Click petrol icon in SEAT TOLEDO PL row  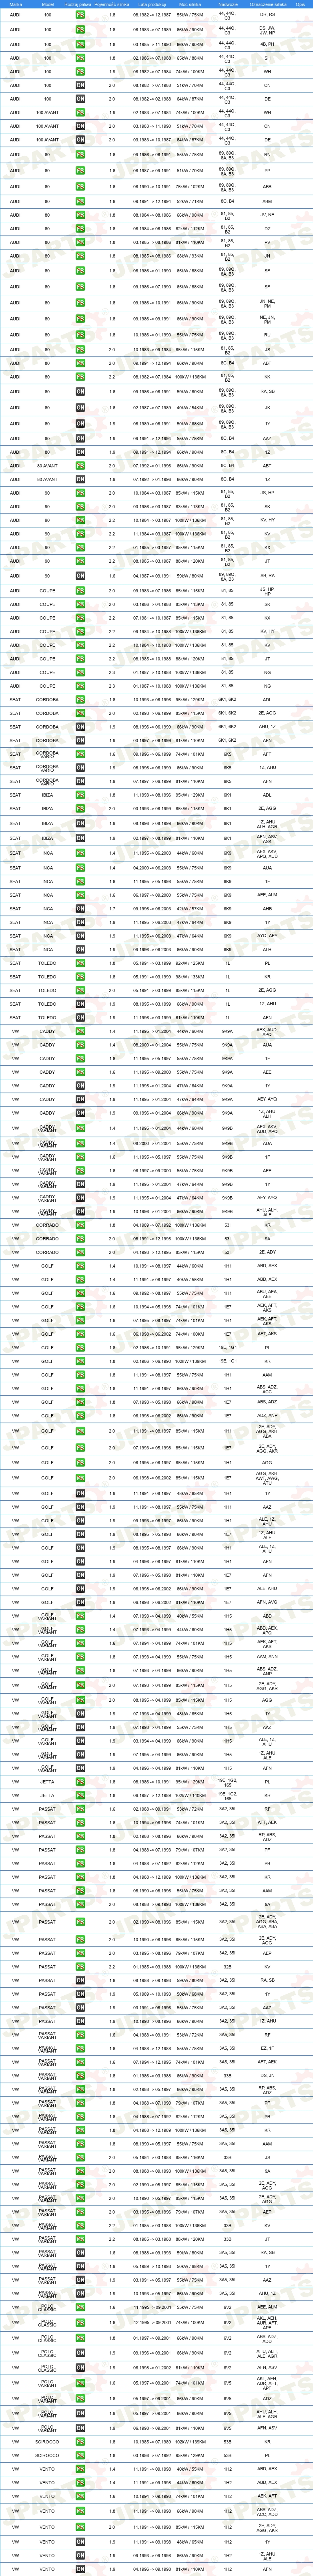click(x=80, y=963)
